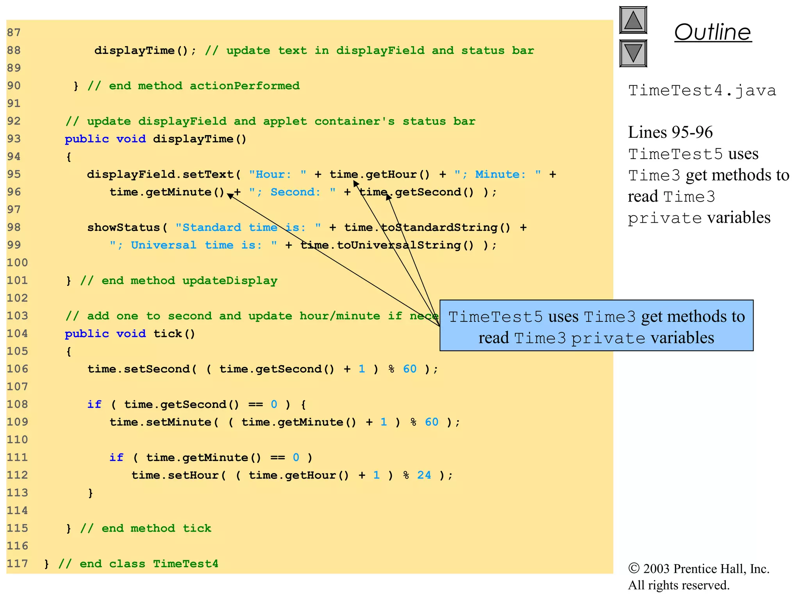Click '// end method updateDisplay' comment
800x600 pixels.
pyautogui.click(x=179, y=281)
